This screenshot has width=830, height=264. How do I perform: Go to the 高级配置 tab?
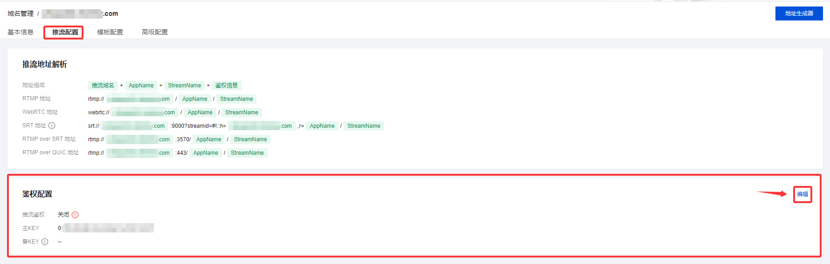point(155,32)
